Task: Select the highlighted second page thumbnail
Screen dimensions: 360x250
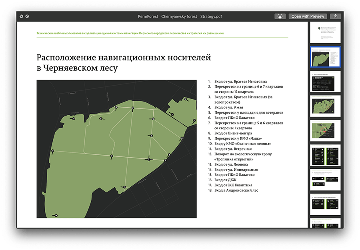Action: coord(326,57)
